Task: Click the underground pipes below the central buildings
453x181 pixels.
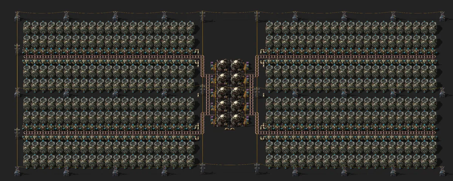Action: tap(230, 129)
